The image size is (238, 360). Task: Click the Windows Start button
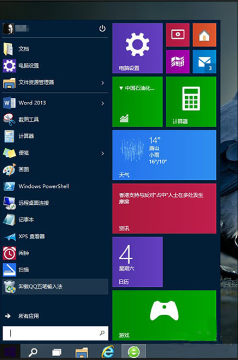coord(10,351)
